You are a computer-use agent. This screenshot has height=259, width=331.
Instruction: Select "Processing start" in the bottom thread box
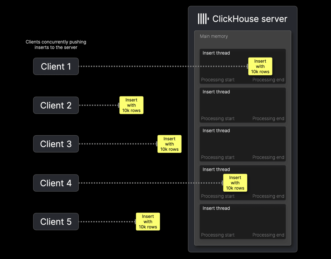(x=218, y=235)
